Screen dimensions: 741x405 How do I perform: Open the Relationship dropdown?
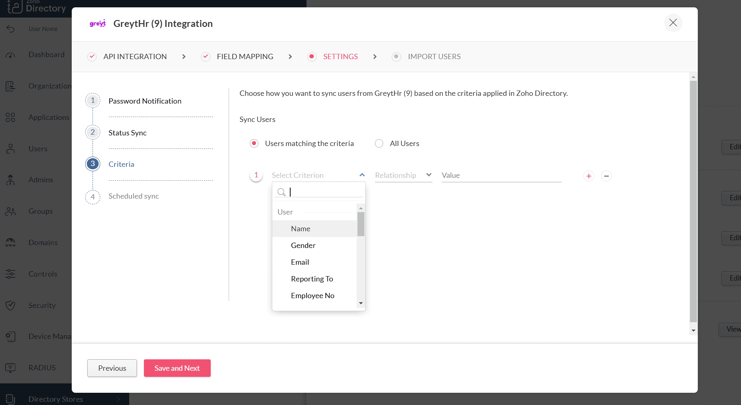(x=403, y=175)
